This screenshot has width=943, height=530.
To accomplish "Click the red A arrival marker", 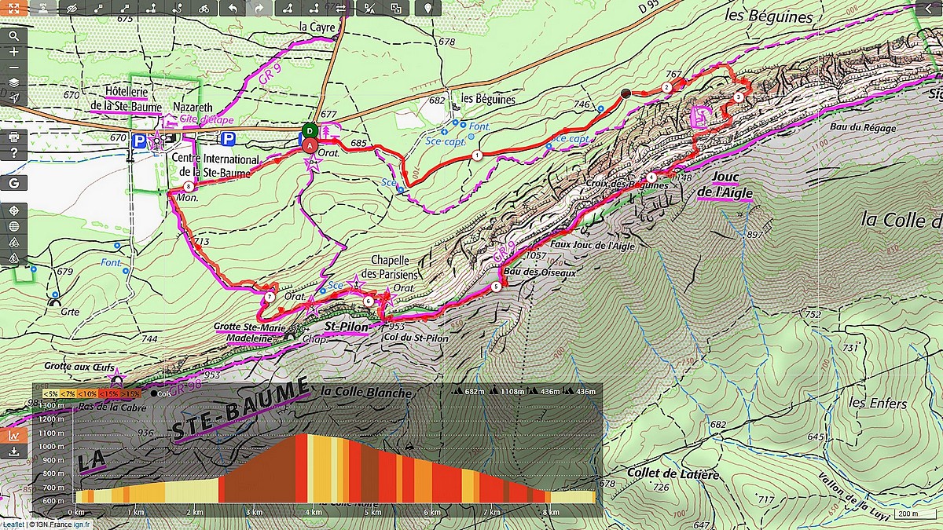I will point(310,144).
